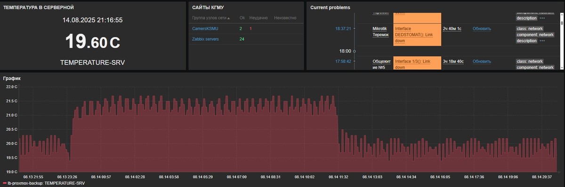Screen dimensions: 565x187
Task: Click the TEMPERATURE-SRV label under the value
Action: point(93,62)
